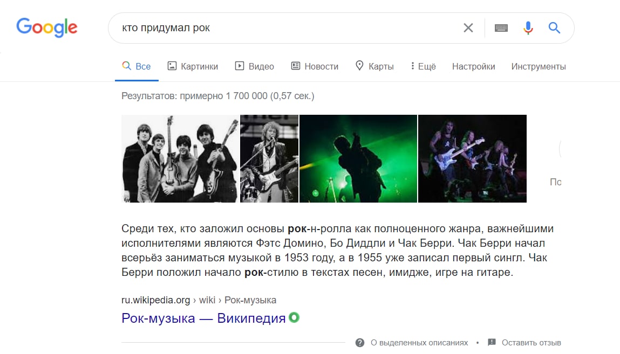This screenshot has height=354, width=620.
Task: Open the band with guitars stage photo
Action: pyautogui.click(x=473, y=158)
